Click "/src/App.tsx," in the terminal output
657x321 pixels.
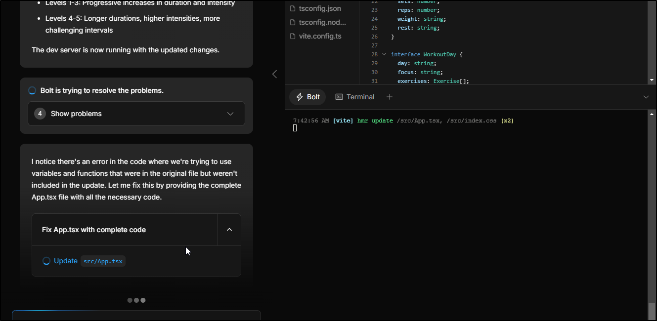tap(420, 120)
